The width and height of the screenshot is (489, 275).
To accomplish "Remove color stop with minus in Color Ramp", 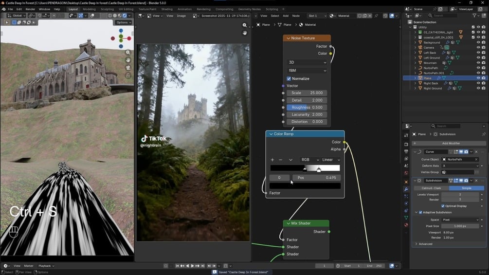I will click(x=280, y=160).
